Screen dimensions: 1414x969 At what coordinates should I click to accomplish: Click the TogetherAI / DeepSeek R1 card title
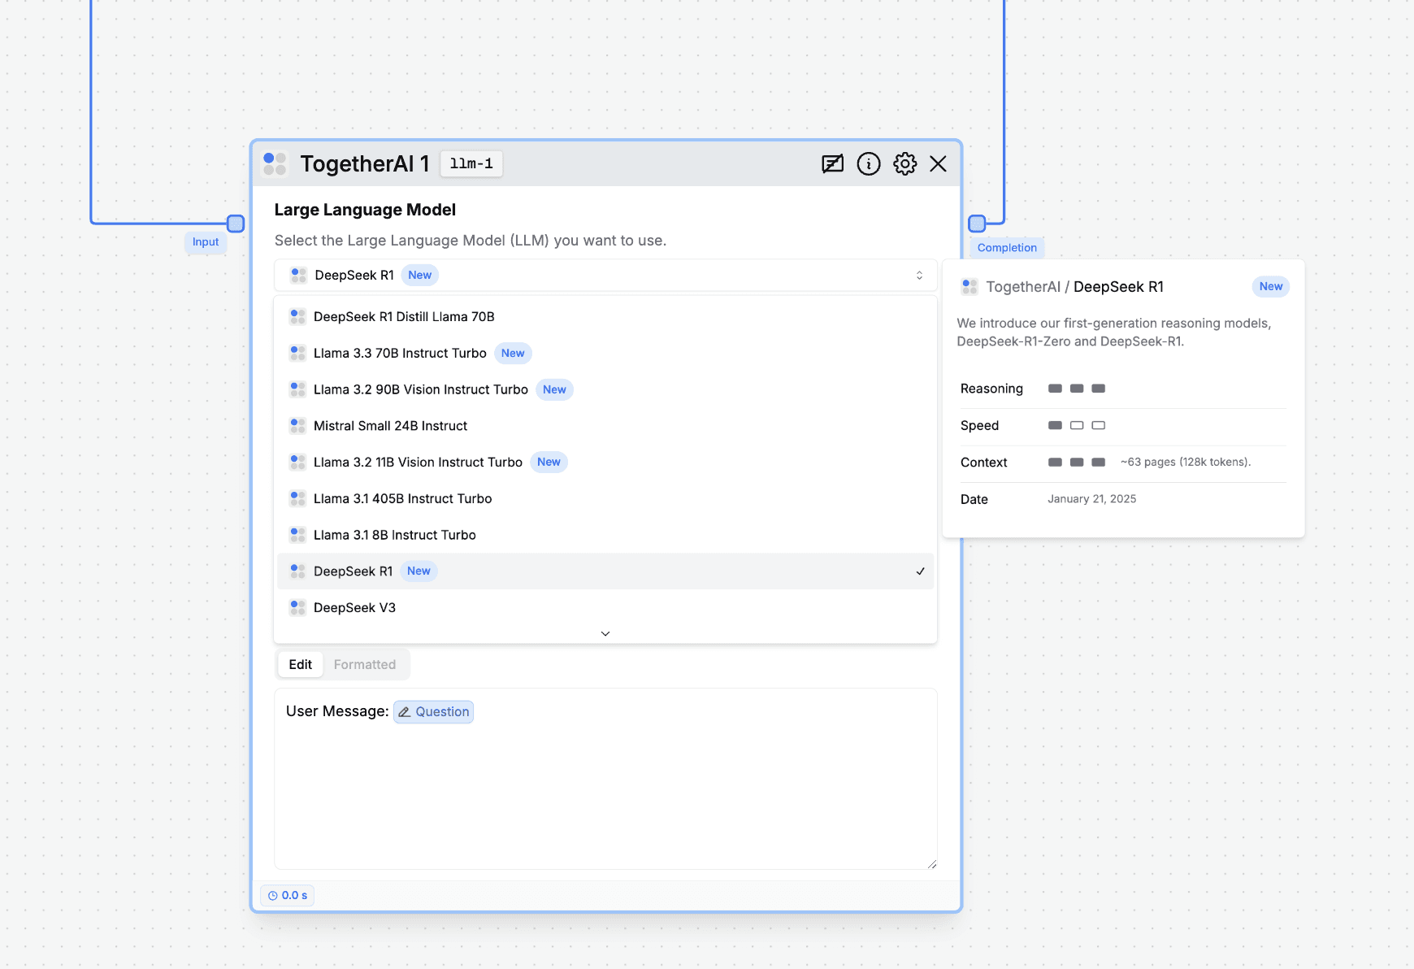tap(1074, 287)
